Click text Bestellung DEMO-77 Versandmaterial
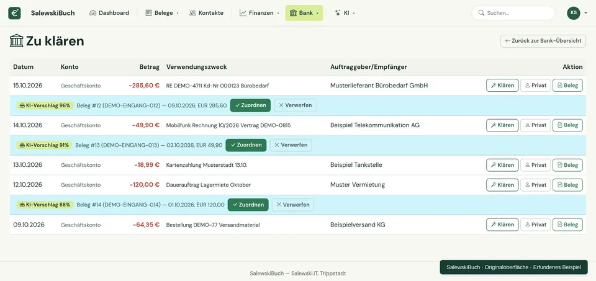 click(x=213, y=225)
